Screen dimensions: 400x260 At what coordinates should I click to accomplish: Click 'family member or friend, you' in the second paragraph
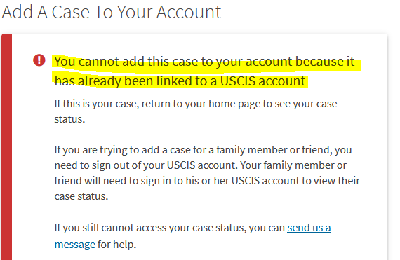click(284, 150)
